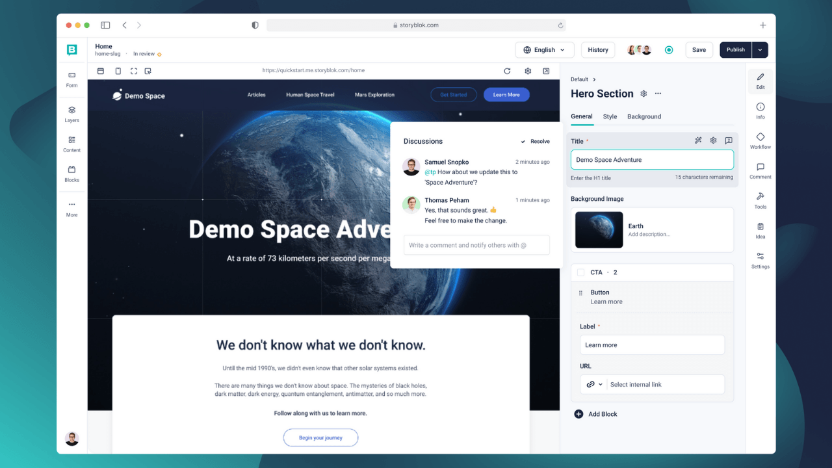Open the URL link type dropdown
Image resolution: width=832 pixels, height=468 pixels.
click(x=594, y=384)
